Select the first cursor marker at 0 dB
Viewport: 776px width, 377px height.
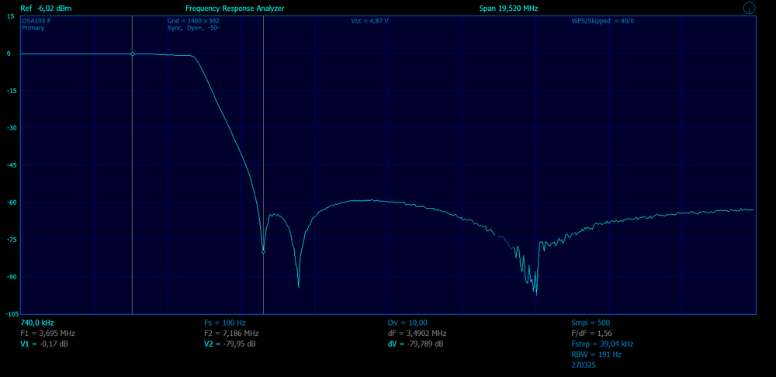tap(132, 54)
